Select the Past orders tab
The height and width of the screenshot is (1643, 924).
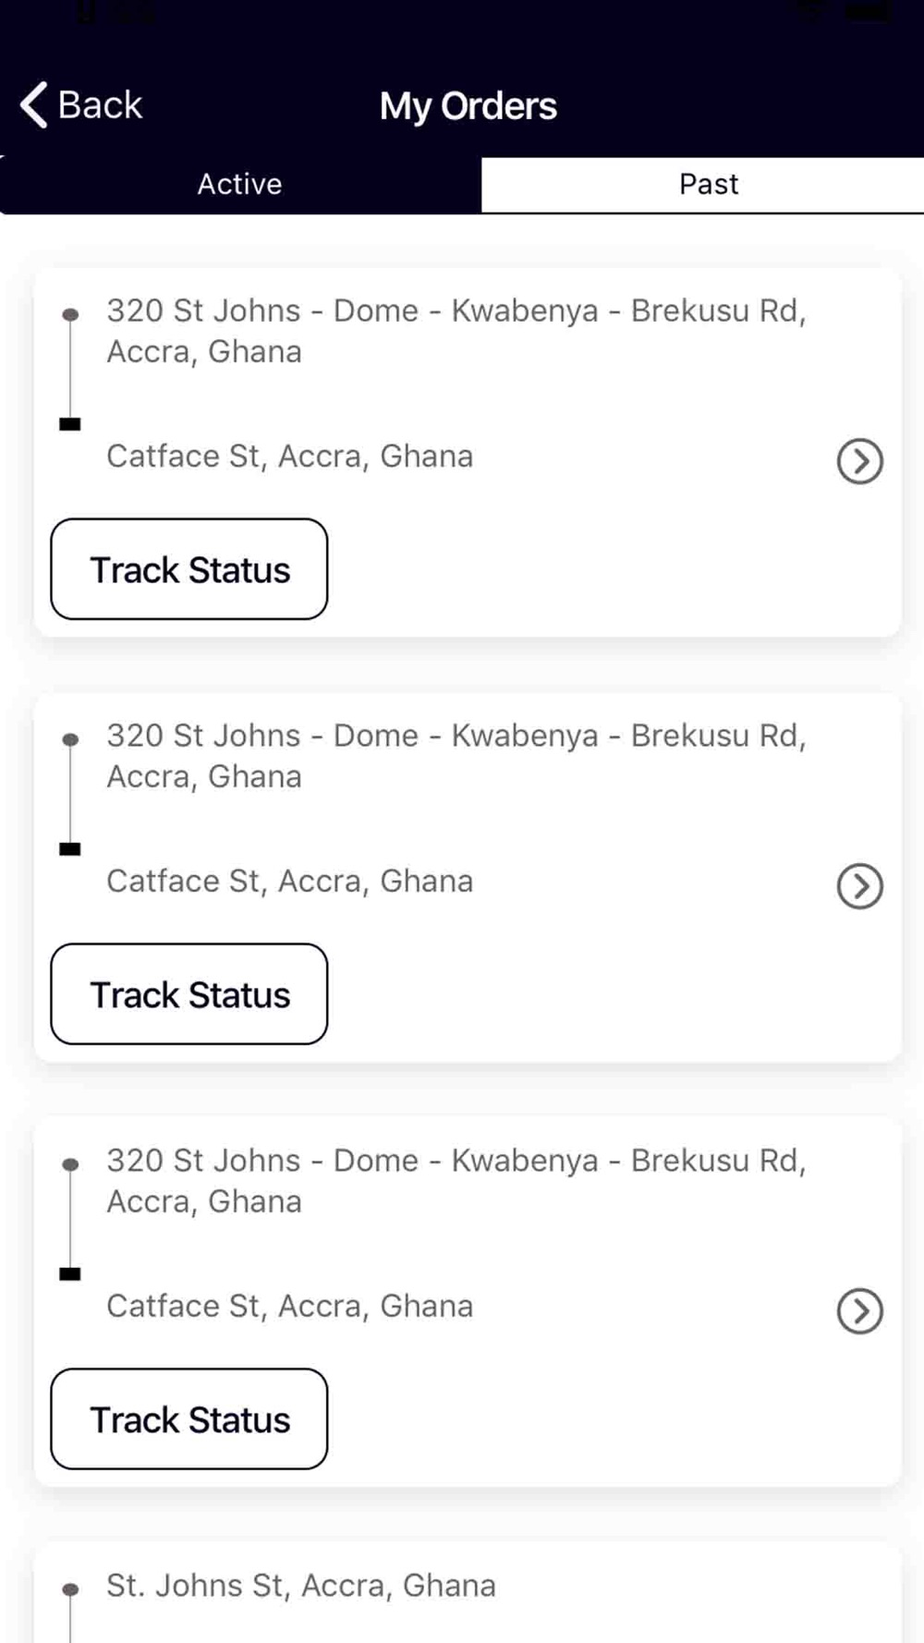(x=708, y=184)
